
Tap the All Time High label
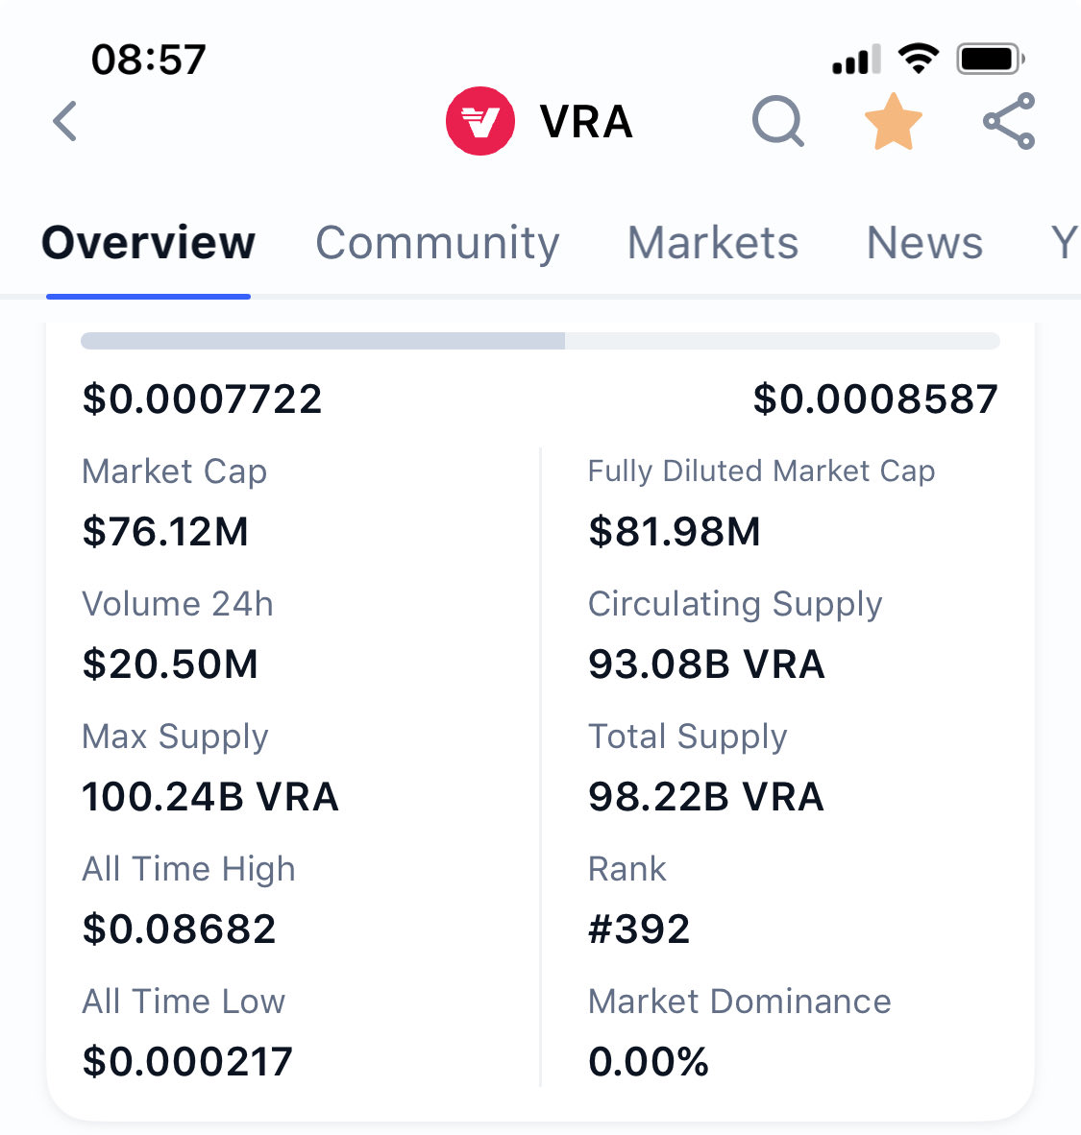189,869
